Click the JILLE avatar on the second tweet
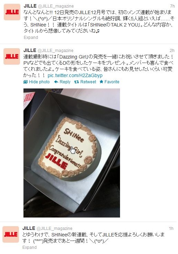Image resolution: width=178 pixels, height=254 pixels. (x=12, y=56)
